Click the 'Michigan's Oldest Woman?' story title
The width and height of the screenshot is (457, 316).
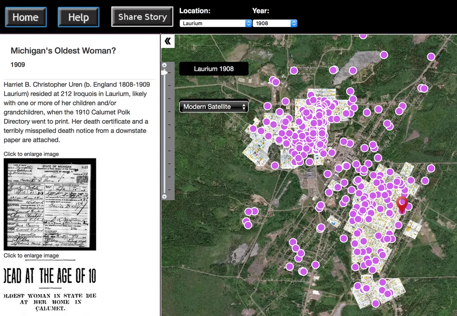[x=63, y=51]
